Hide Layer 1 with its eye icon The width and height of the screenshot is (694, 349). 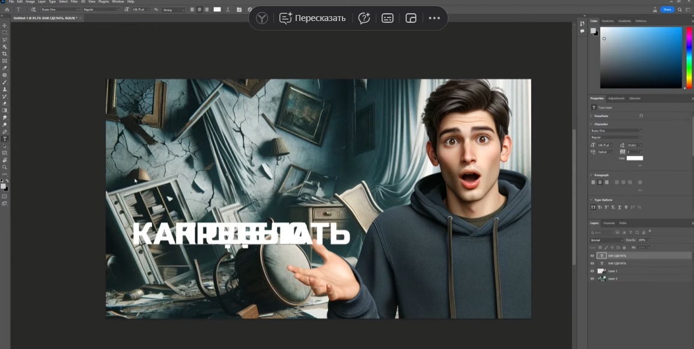(x=592, y=271)
